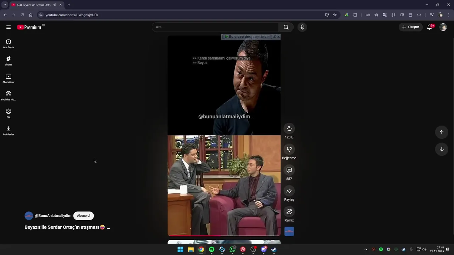This screenshot has height=255, width=454.
Task: Open Abonelikler in the left sidebar
Action: click(9, 78)
